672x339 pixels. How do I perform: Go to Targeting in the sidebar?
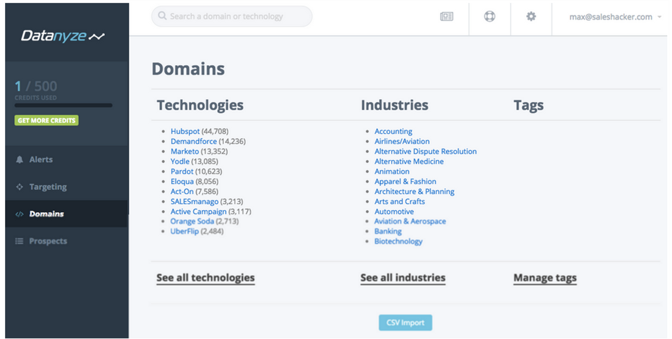(x=48, y=187)
